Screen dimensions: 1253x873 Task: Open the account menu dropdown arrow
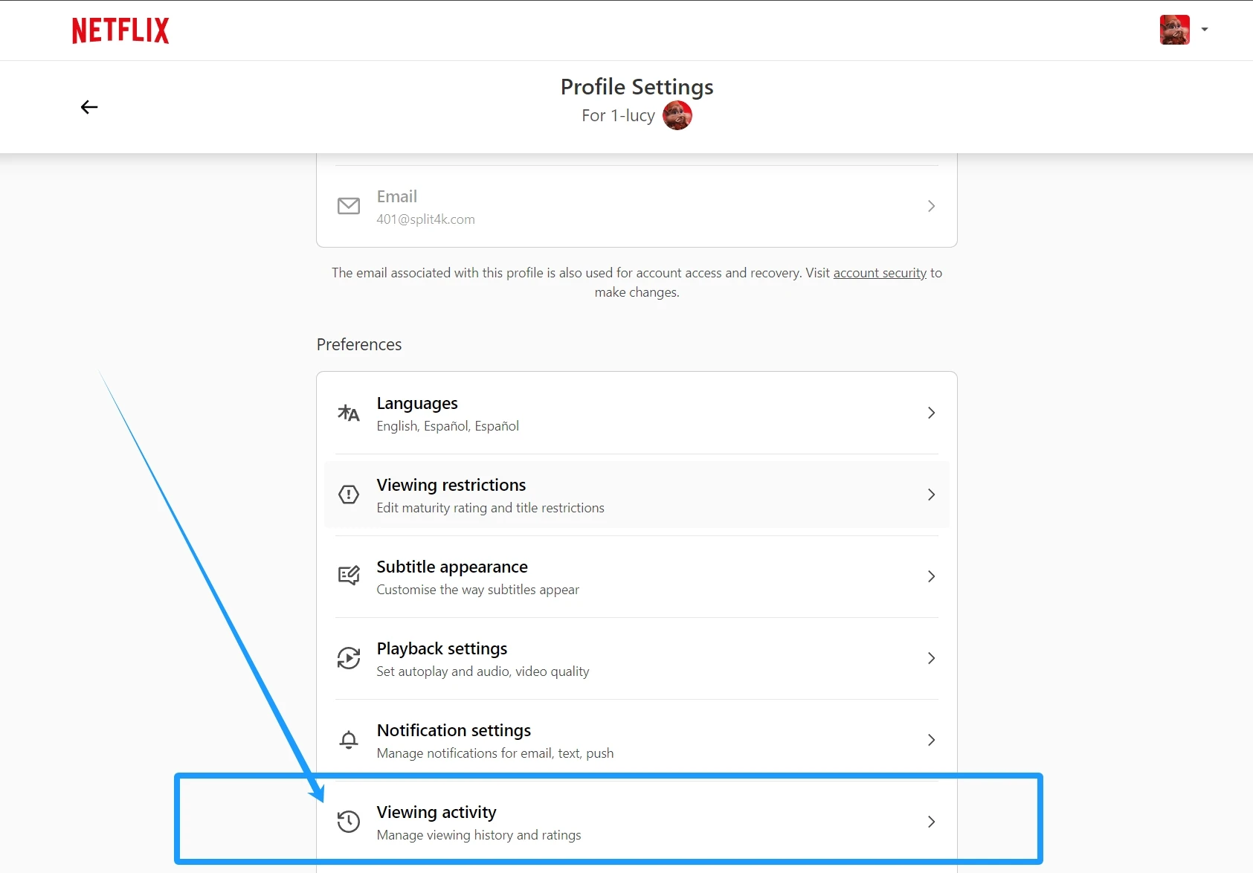(1205, 30)
